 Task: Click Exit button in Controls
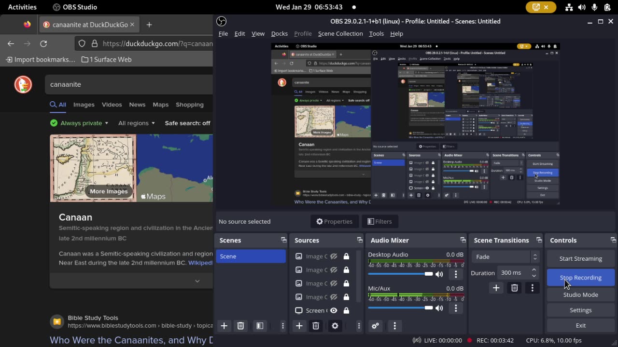click(x=581, y=325)
